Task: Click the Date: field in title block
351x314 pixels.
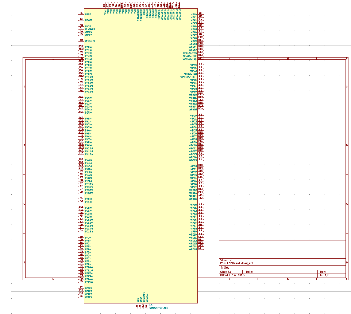Action: (x=249, y=272)
